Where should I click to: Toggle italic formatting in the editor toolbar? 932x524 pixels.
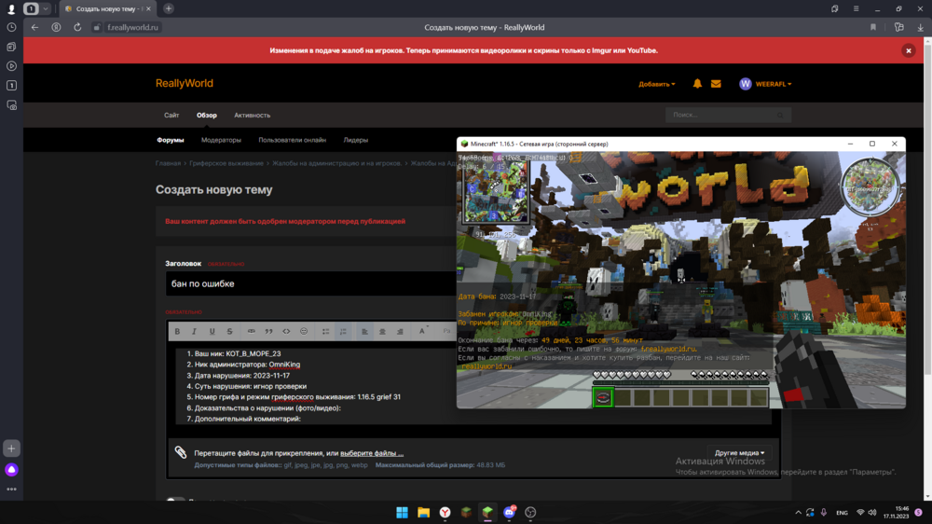(x=195, y=331)
